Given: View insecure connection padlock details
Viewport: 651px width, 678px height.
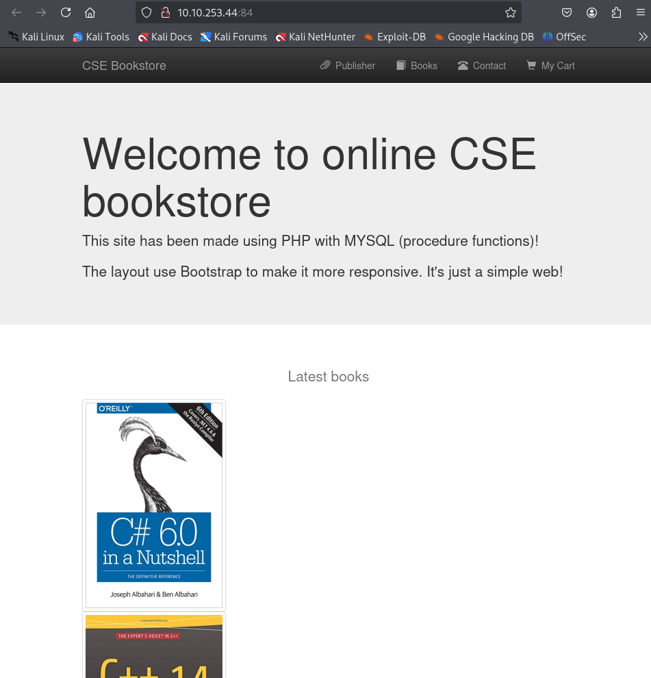Looking at the screenshot, I should click(x=165, y=13).
